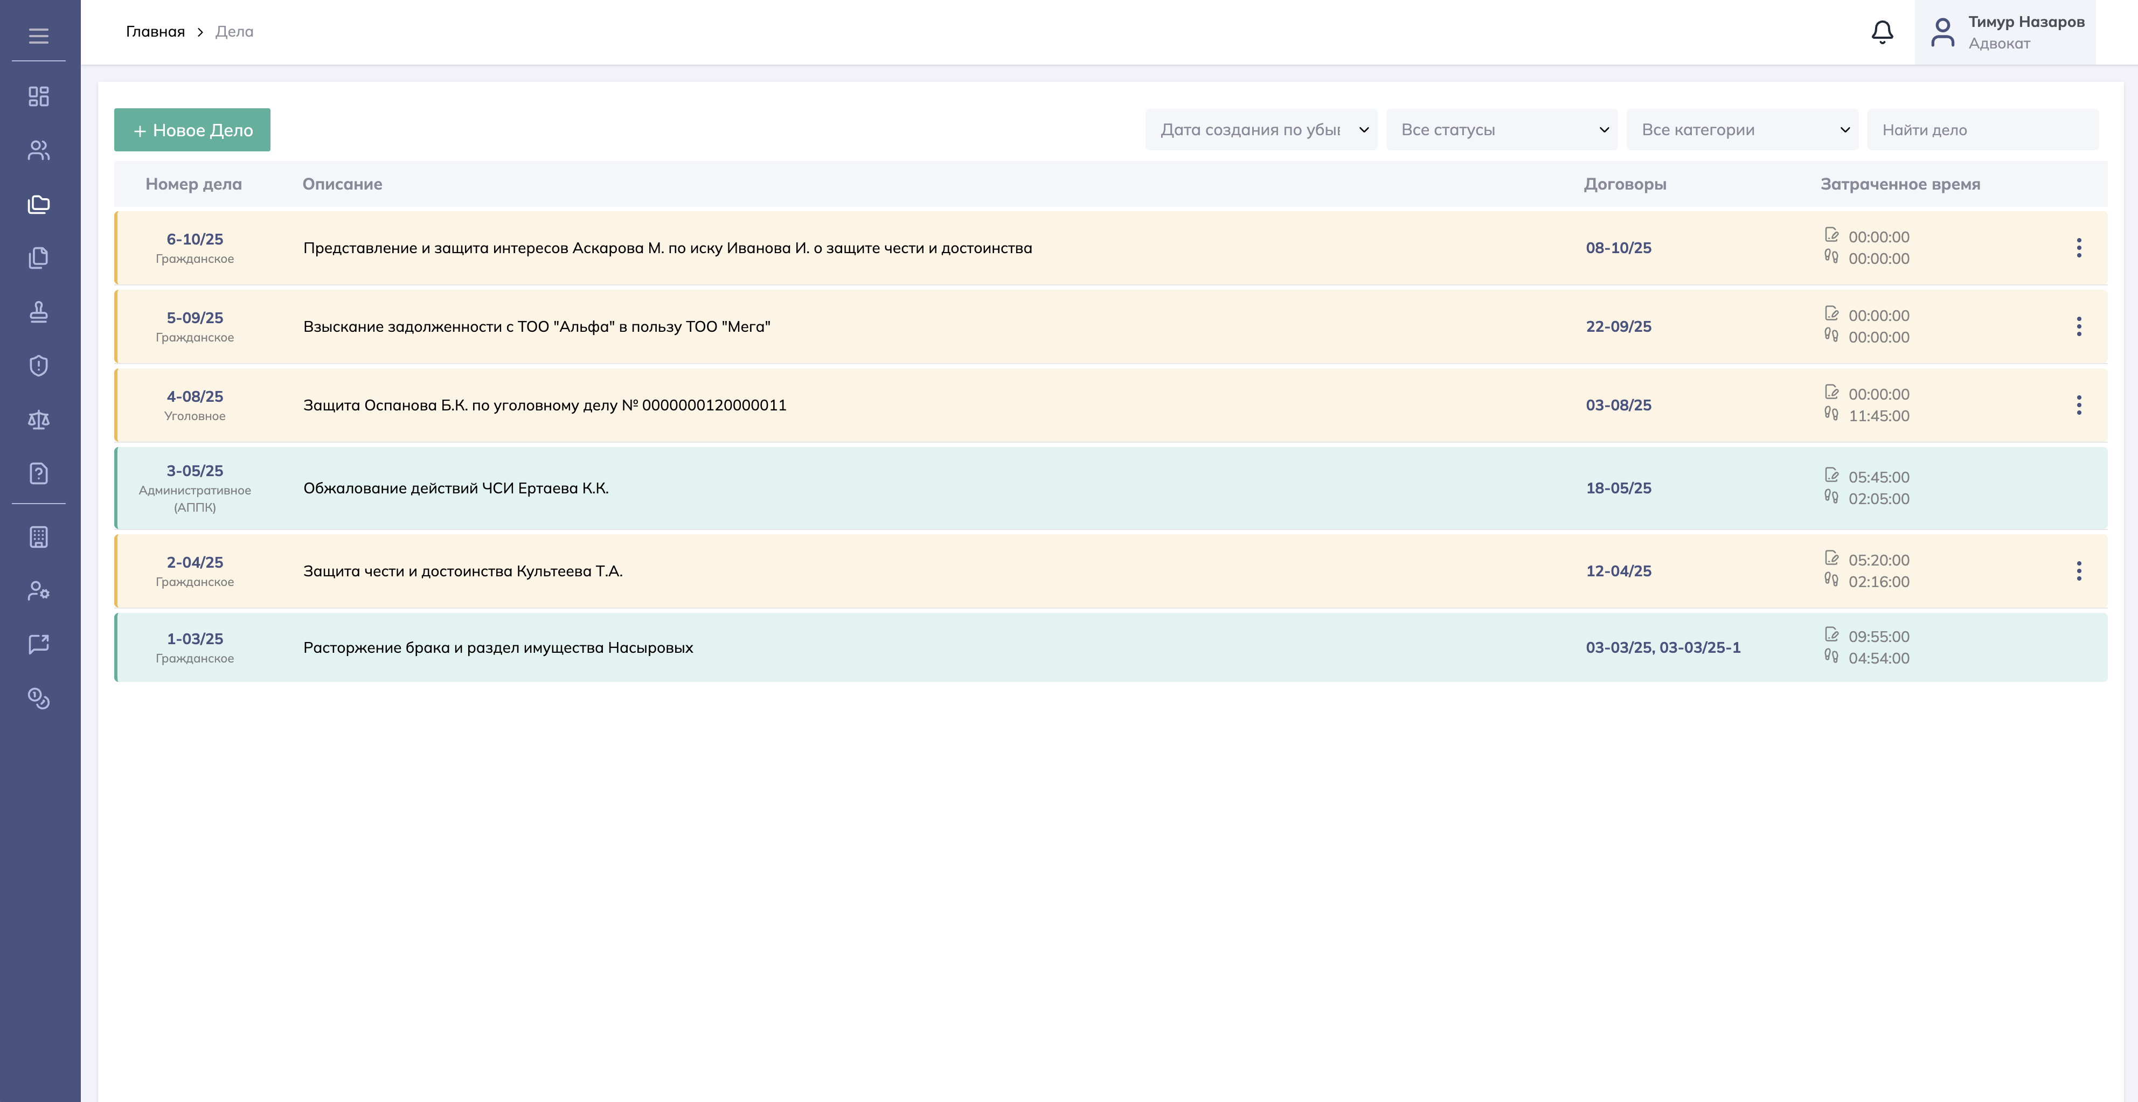Open the building icon section
Image resolution: width=2138 pixels, height=1102 pixels.
point(38,537)
